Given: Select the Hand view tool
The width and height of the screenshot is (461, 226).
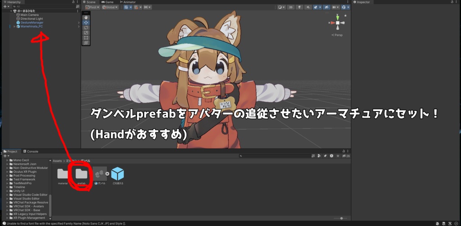Looking at the screenshot, I should point(86,18).
